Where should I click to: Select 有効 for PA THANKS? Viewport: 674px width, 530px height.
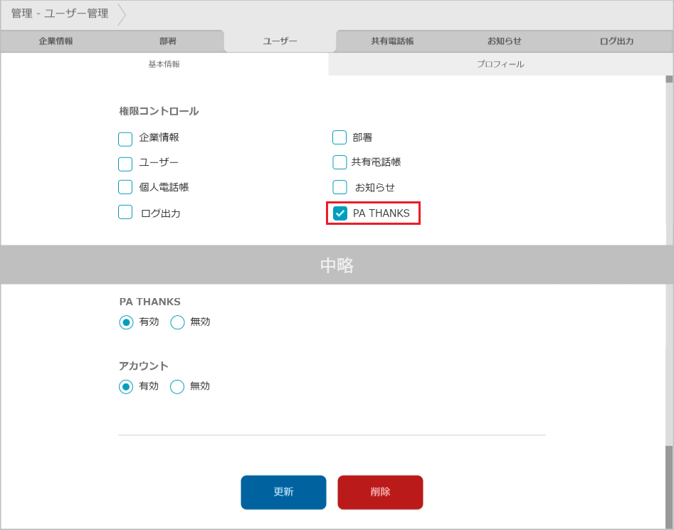click(126, 322)
